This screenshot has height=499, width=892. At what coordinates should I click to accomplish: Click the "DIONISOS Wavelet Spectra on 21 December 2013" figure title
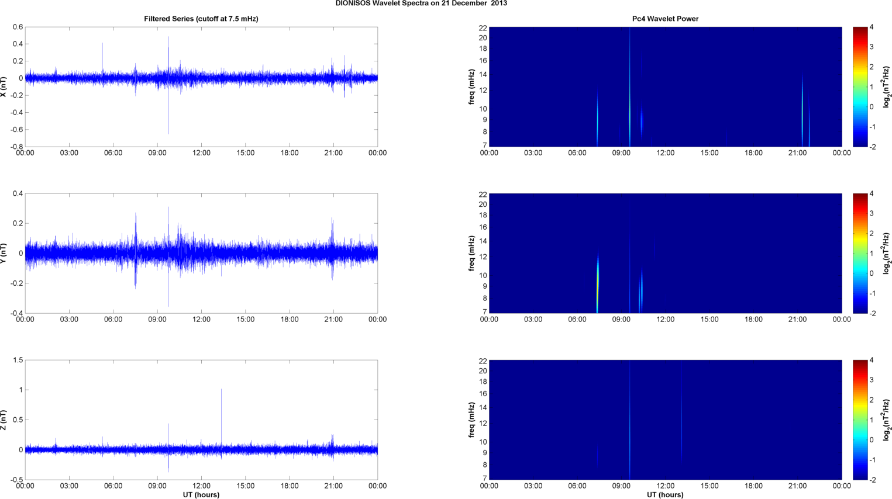[x=421, y=4]
